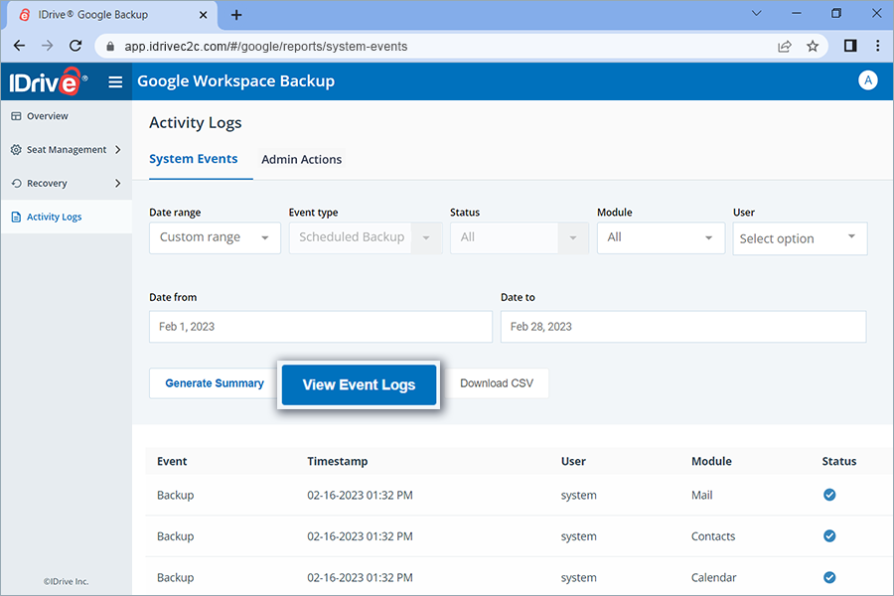Bookmark this page with star icon
The height and width of the screenshot is (596, 894).
(x=813, y=47)
